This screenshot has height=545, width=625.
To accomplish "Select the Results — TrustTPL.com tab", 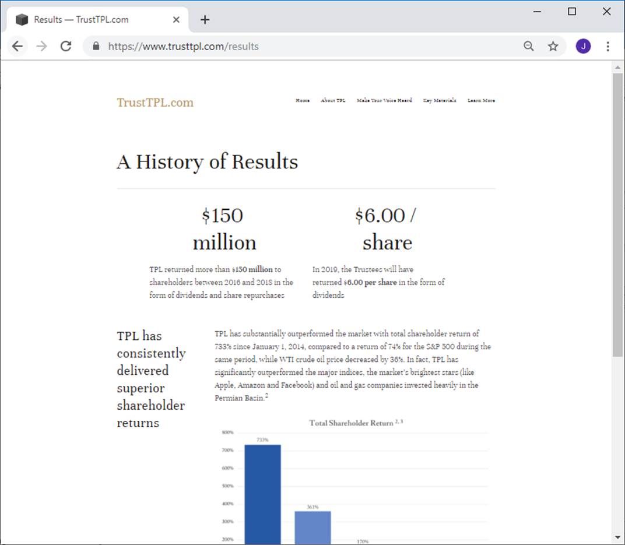I will click(x=87, y=20).
